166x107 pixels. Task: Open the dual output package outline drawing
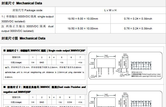[125, 99]
